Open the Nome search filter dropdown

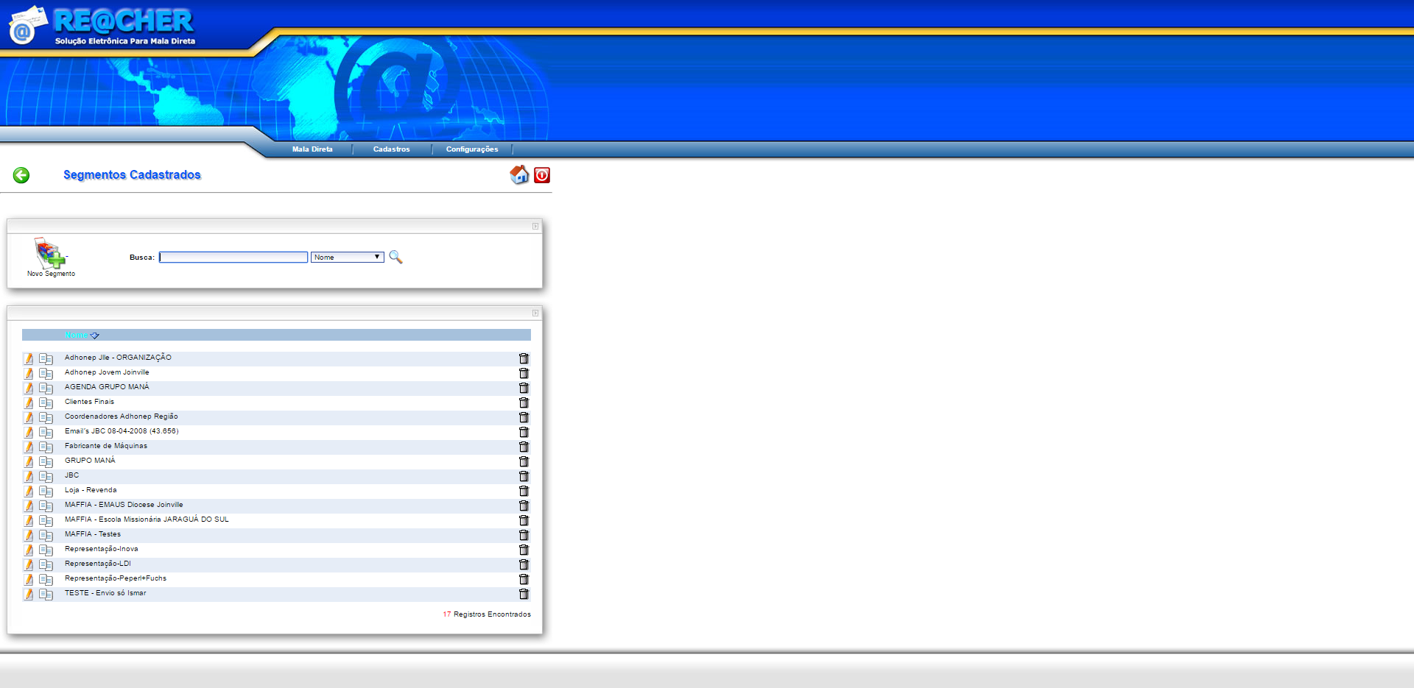coord(348,257)
